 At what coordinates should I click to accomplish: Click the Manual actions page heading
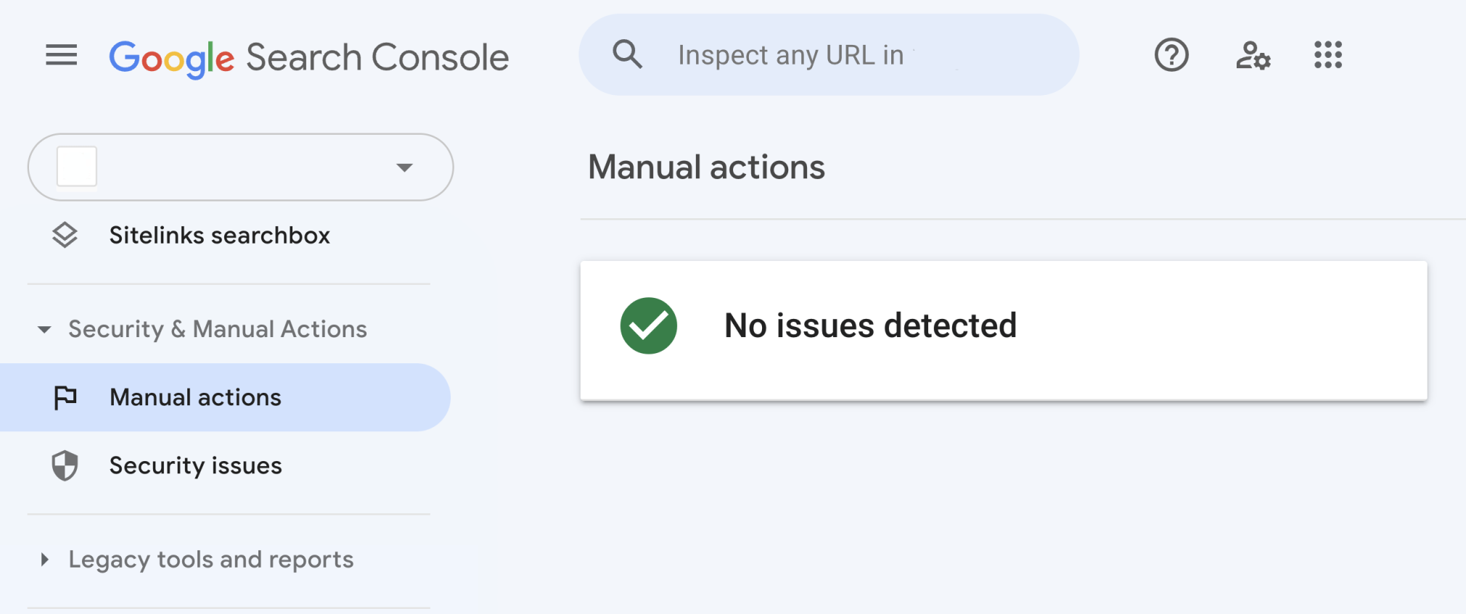(x=706, y=167)
